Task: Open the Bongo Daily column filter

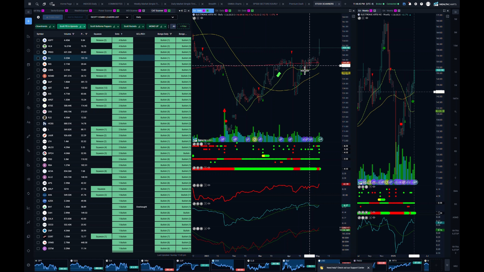Action: [171, 34]
